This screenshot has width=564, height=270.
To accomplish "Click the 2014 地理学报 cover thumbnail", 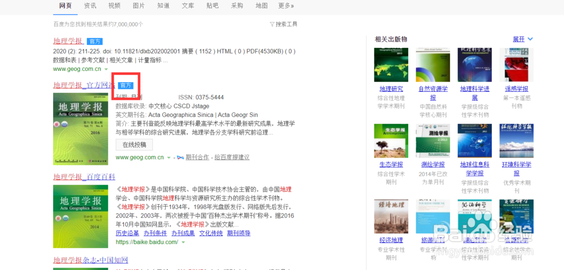I will click(81, 216).
